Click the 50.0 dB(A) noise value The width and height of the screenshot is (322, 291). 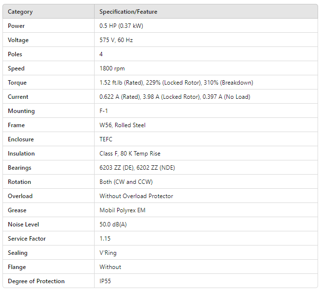[x=113, y=224]
